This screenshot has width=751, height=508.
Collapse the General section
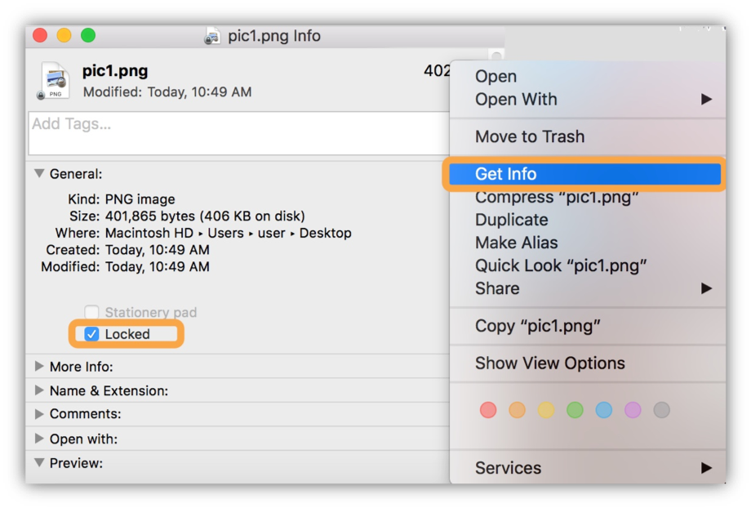pyautogui.click(x=39, y=174)
